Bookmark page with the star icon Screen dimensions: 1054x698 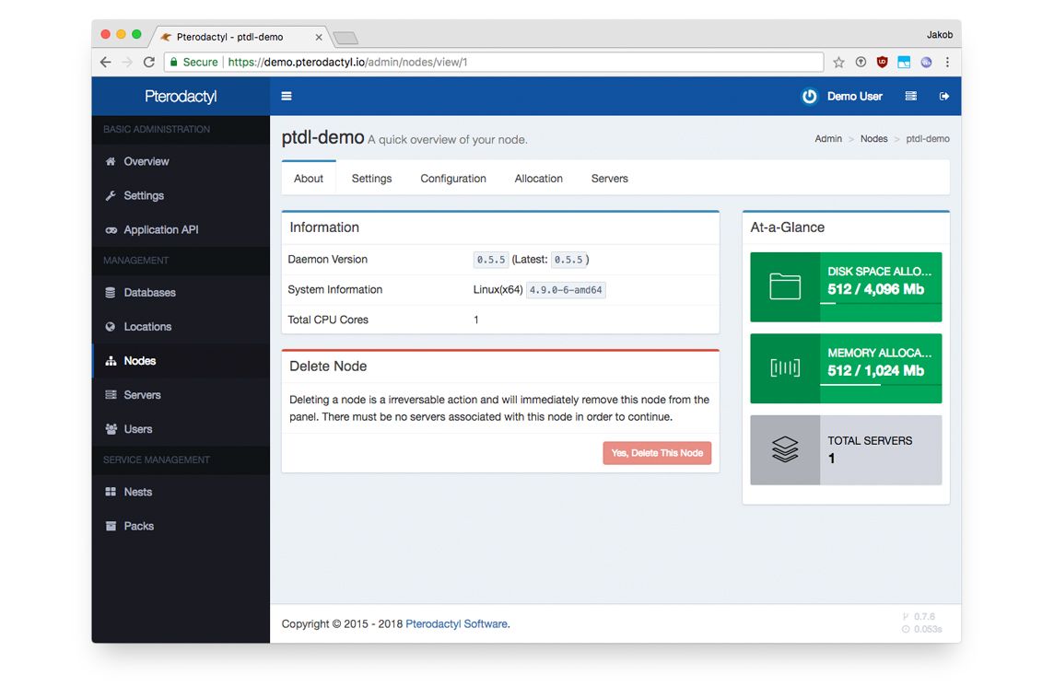[838, 63]
